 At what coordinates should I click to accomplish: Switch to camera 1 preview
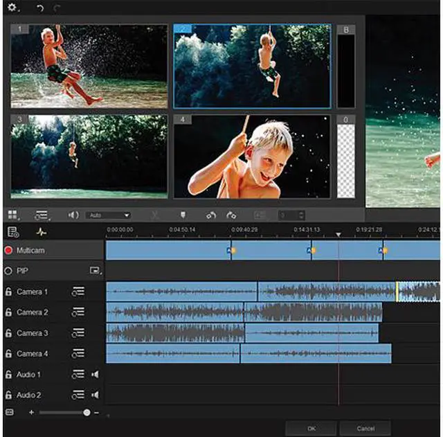89,66
